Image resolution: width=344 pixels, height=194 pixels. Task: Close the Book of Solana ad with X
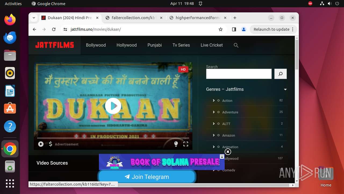tap(228, 152)
